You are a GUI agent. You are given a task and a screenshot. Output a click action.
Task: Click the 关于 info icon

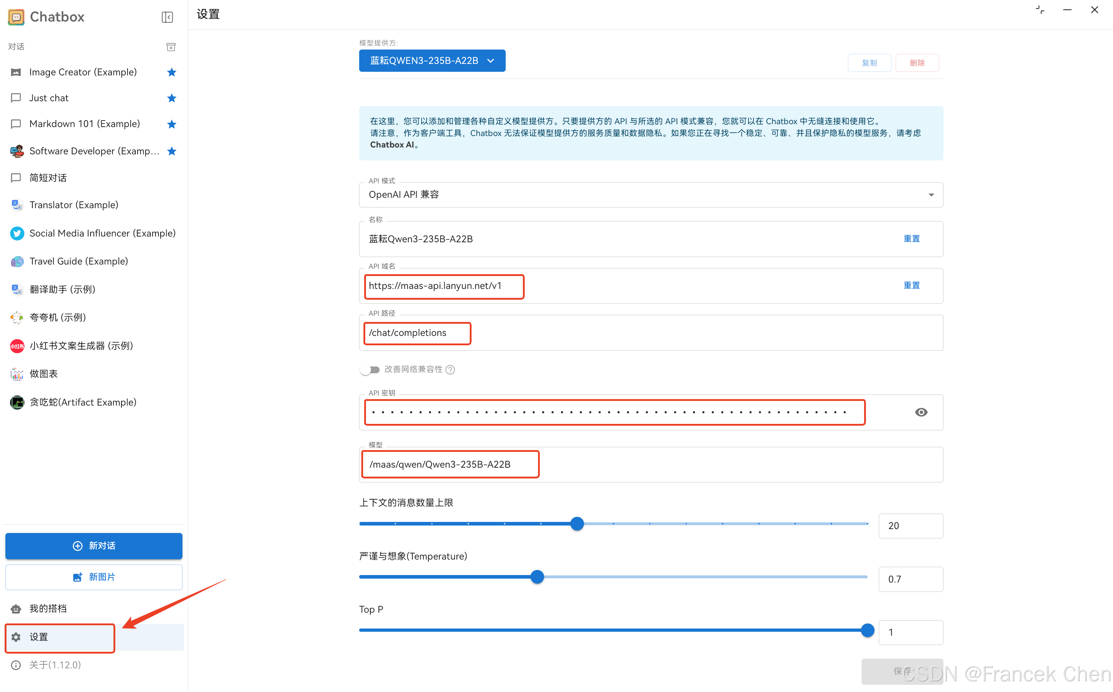coord(16,665)
